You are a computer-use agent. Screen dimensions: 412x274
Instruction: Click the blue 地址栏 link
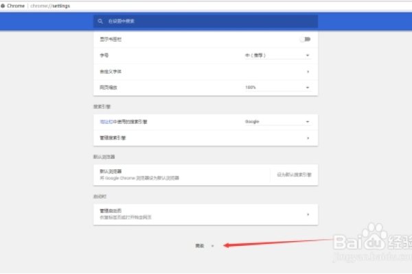point(106,122)
